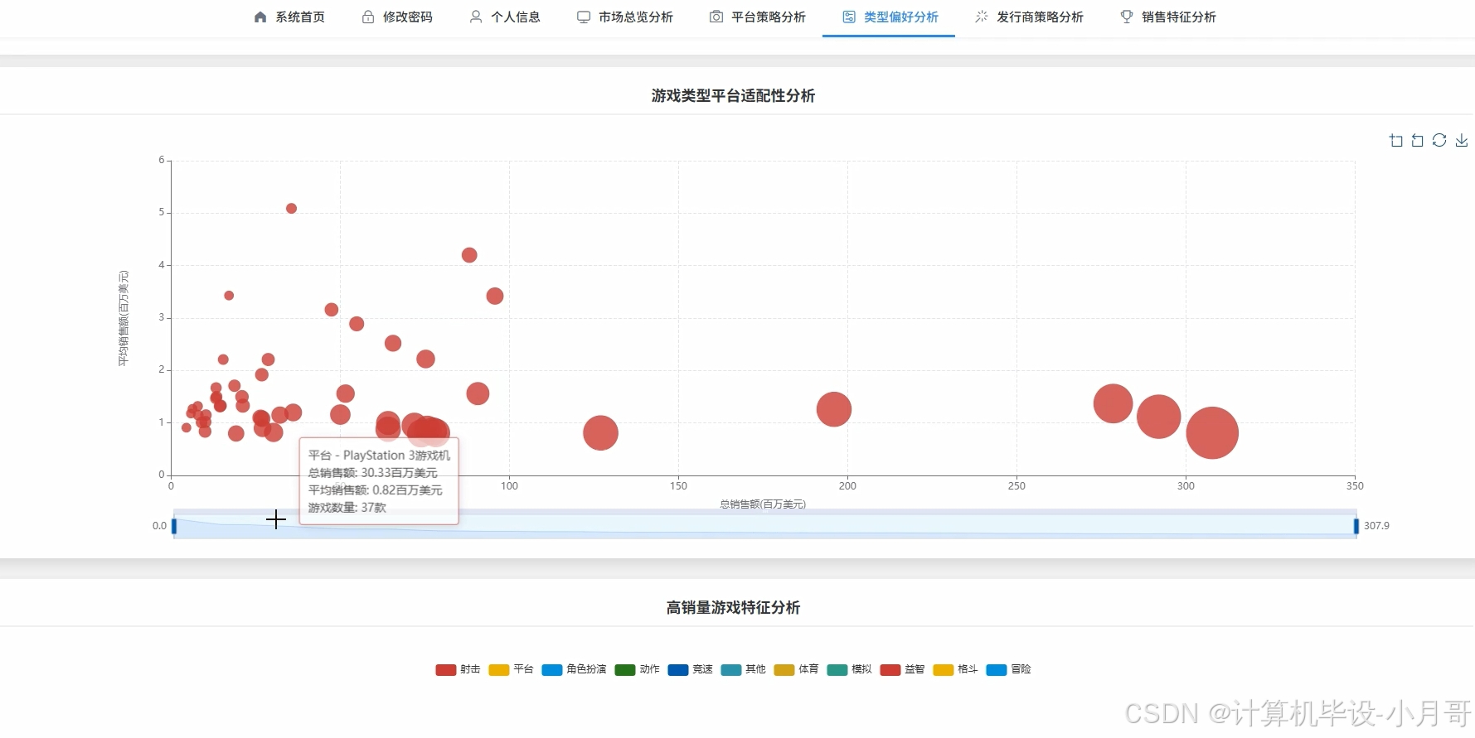Viewport: 1475px width, 738px height.
Task: Click the zoom reset (undo zoom) icon
Action: [x=1418, y=141]
